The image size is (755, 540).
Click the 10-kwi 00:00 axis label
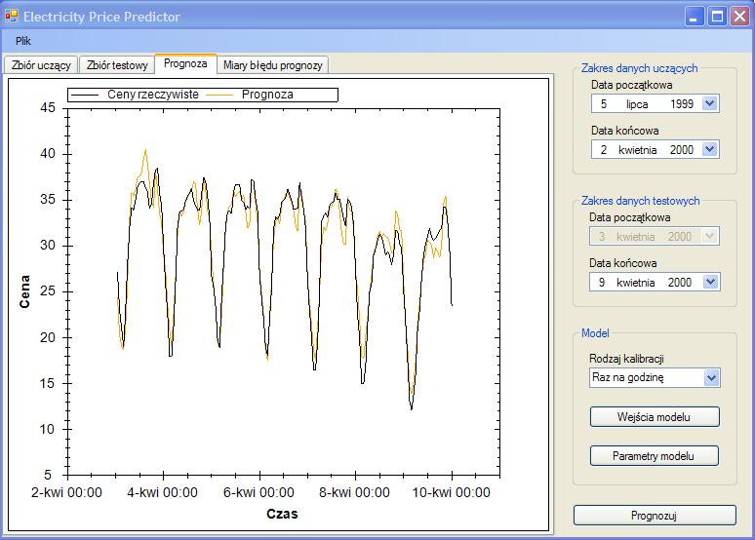452,492
